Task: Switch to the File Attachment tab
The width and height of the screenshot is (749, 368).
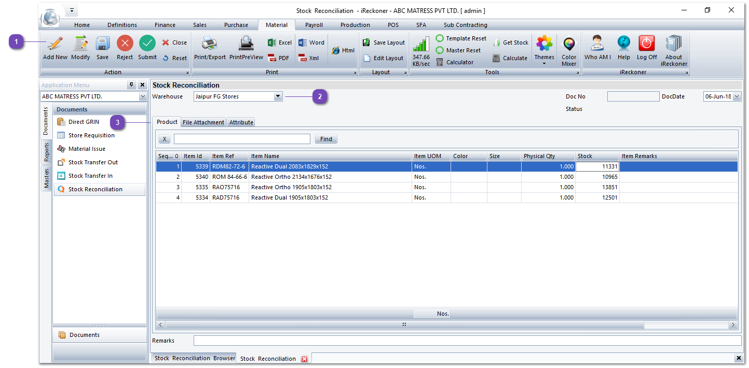Action: click(x=203, y=122)
